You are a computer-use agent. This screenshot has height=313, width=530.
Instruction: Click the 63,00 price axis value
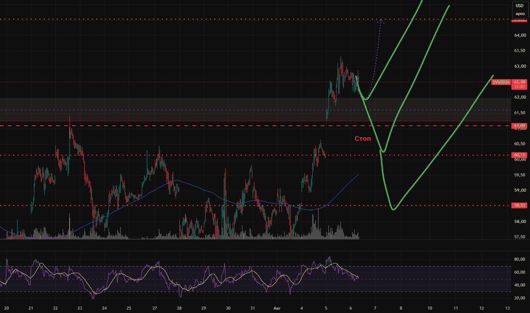tap(520, 67)
